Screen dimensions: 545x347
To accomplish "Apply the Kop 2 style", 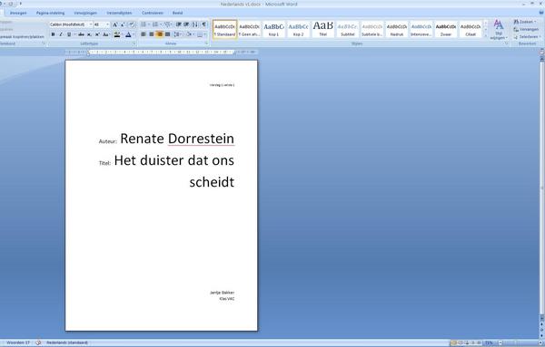I will point(298,29).
